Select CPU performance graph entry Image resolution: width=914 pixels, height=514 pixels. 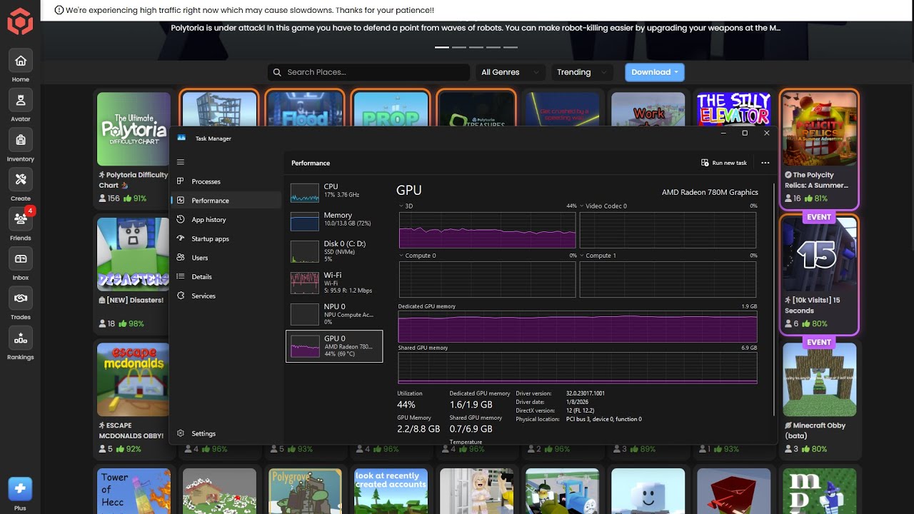(x=334, y=193)
